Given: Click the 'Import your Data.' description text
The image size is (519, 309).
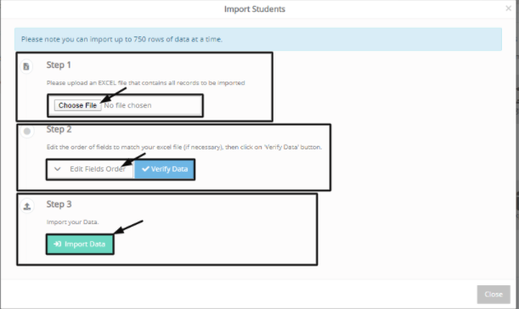Looking at the screenshot, I should [72, 222].
